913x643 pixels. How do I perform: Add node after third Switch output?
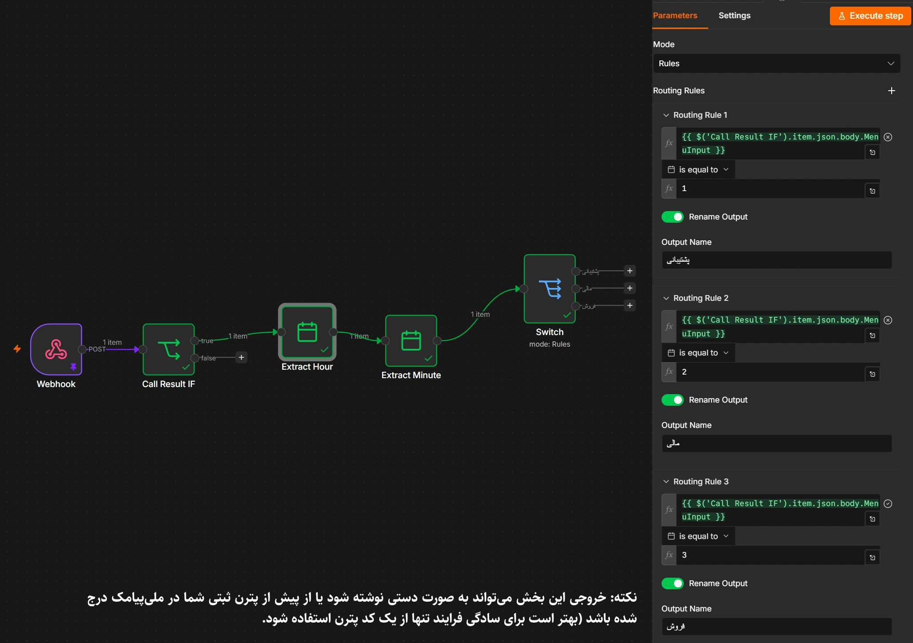coord(630,305)
